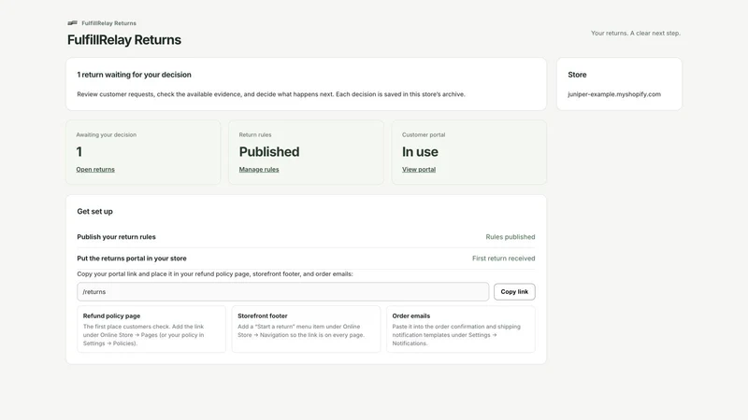Select the /returns portal link field
Image resolution: width=748 pixels, height=420 pixels.
[283, 292]
